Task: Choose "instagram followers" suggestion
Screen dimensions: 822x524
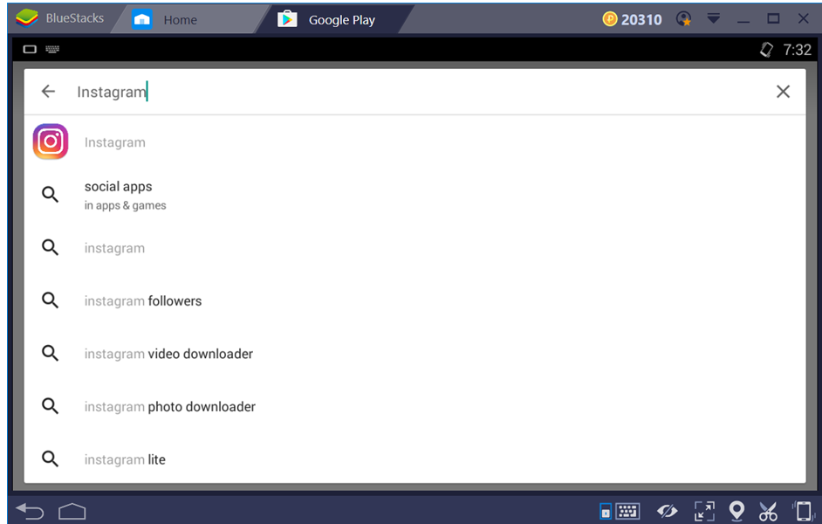Action: click(143, 300)
